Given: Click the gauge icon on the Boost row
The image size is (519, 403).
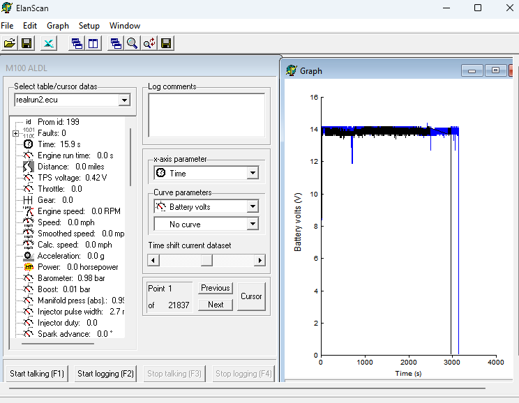Looking at the screenshot, I should [x=29, y=289].
